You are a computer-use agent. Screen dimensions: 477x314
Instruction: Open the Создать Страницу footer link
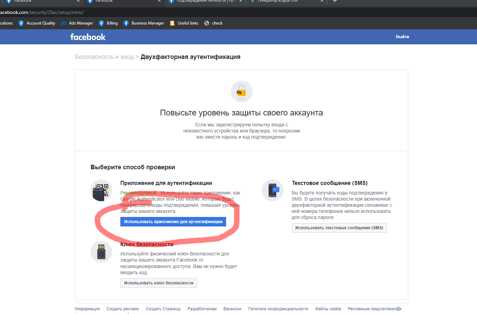coord(163,309)
